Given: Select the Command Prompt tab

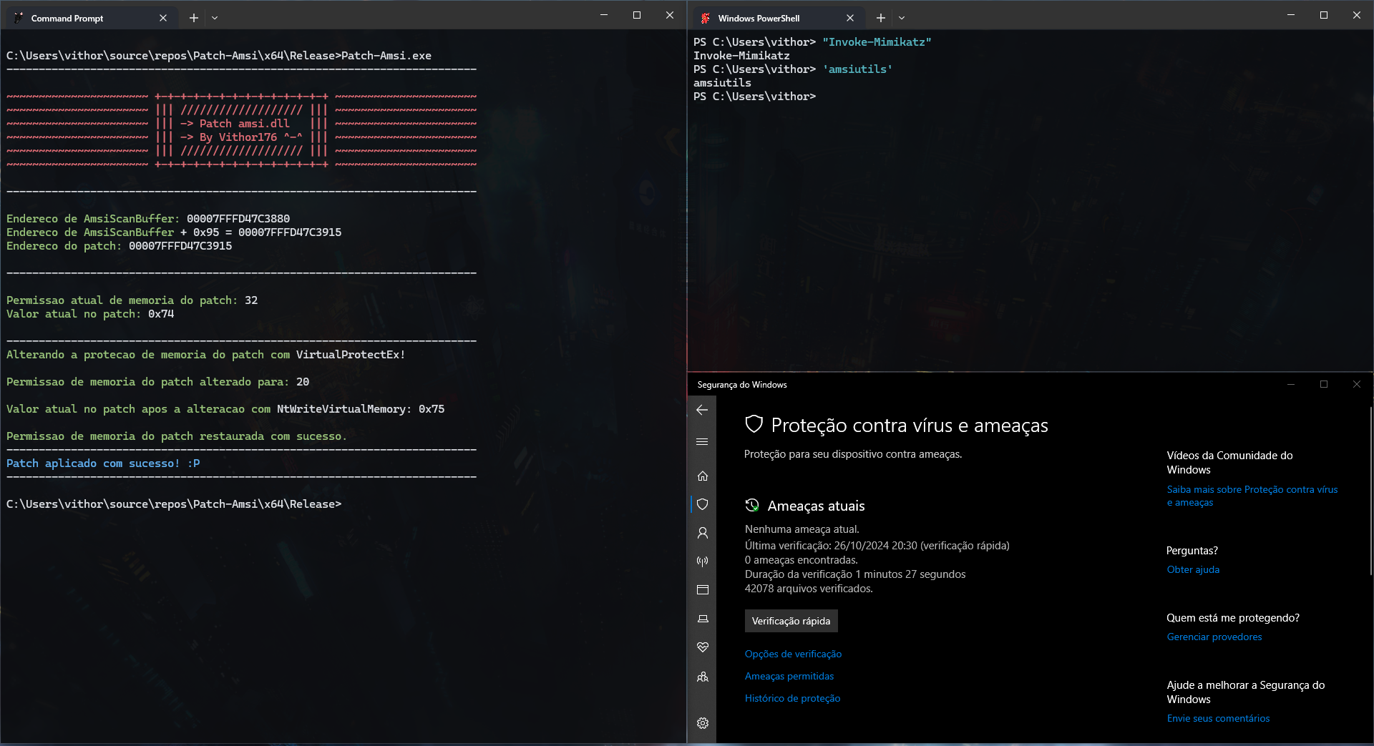Looking at the screenshot, I should click(x=91, y=18).
